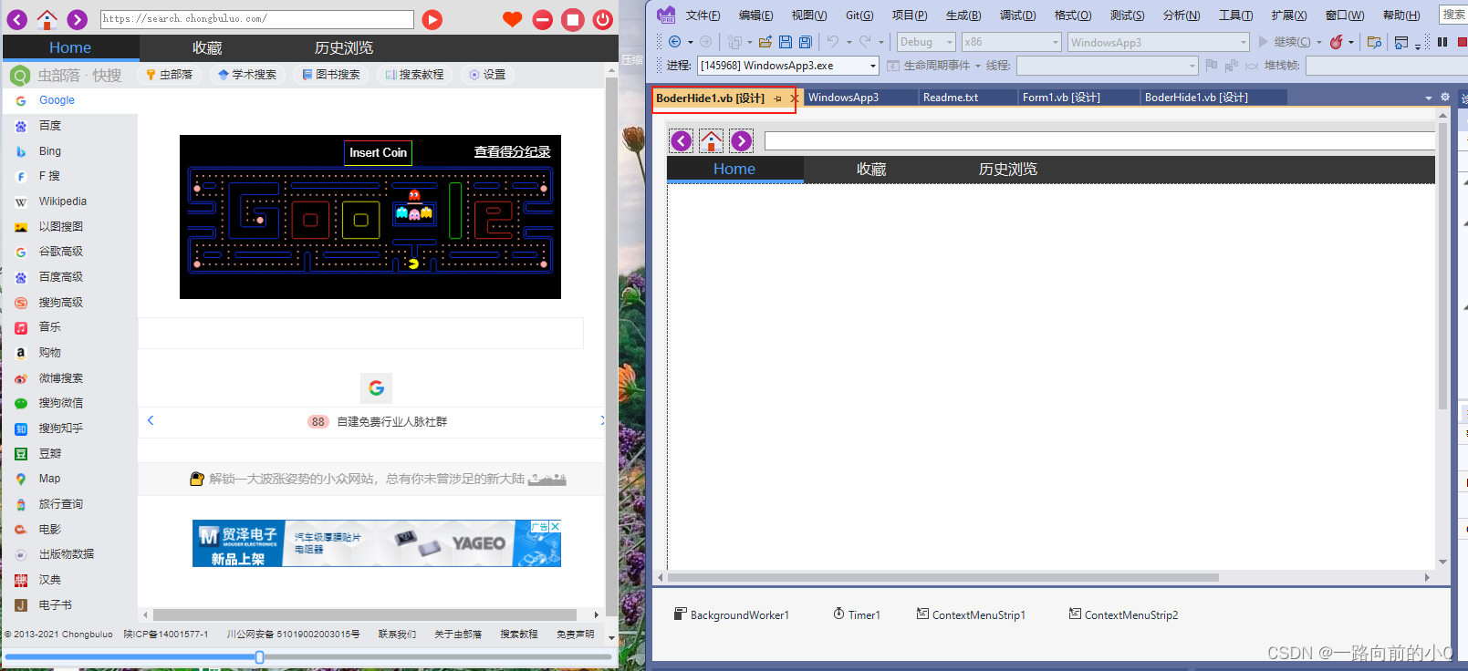Viewport: 1468px width, 671px height.
Task: Open 搜索教程 in the page navigation
Action: tap(414, 75)
